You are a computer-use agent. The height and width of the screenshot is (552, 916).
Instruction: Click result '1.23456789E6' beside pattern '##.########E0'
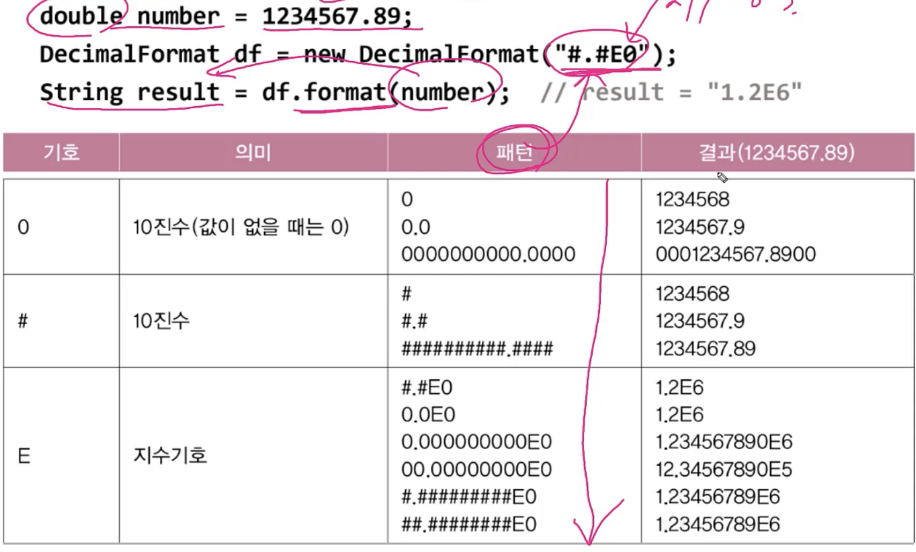coord(718,524)
